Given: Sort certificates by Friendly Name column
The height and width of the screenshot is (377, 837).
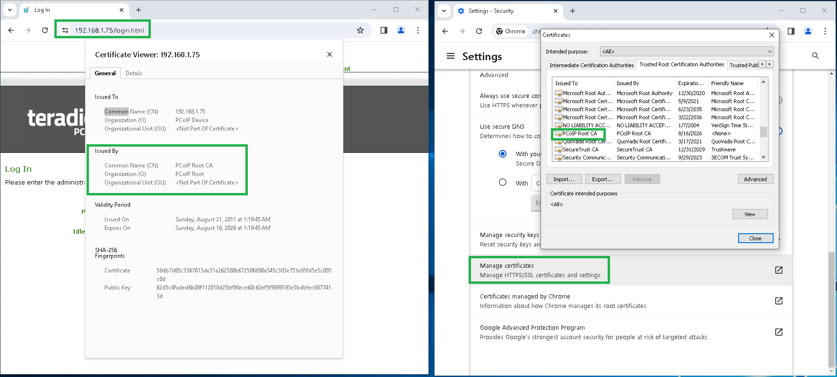Looking at the screenshot, I should pos(733,83).
